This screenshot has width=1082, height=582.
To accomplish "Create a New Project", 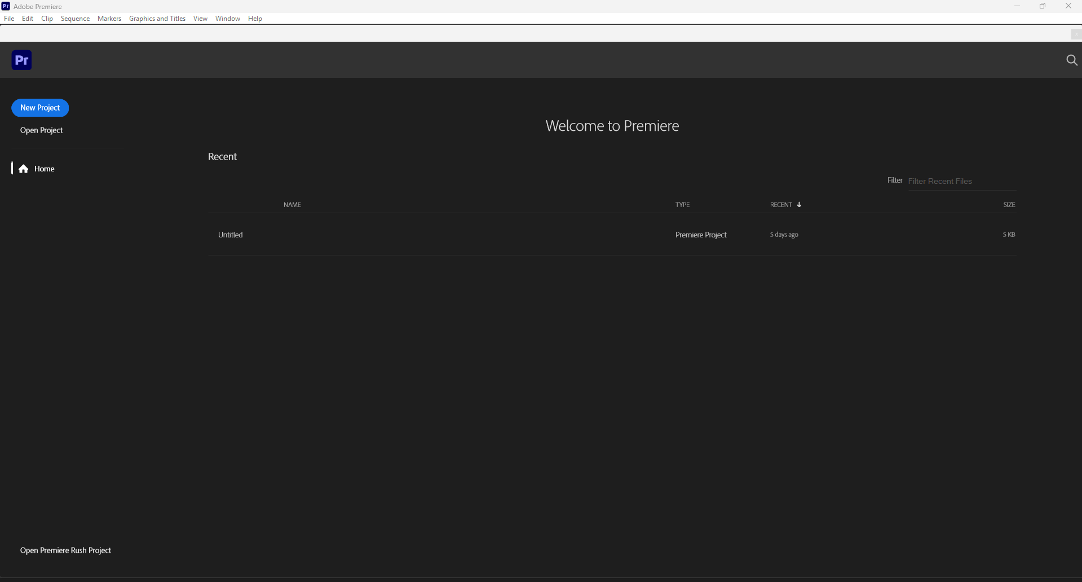I will [40, 108].
